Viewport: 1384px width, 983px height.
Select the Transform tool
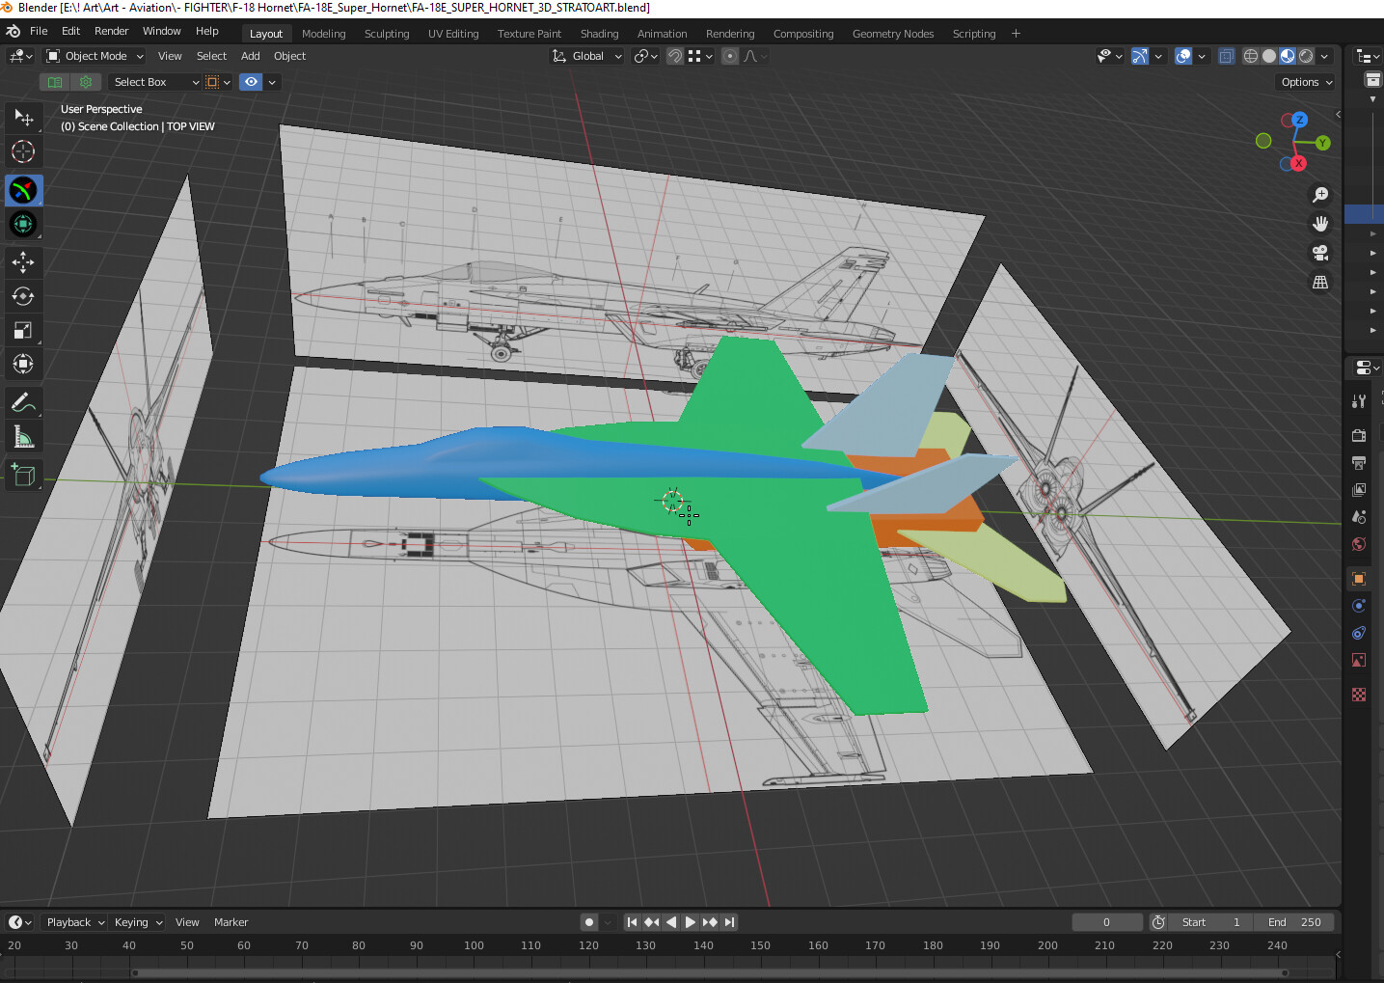tap(23, 364)
